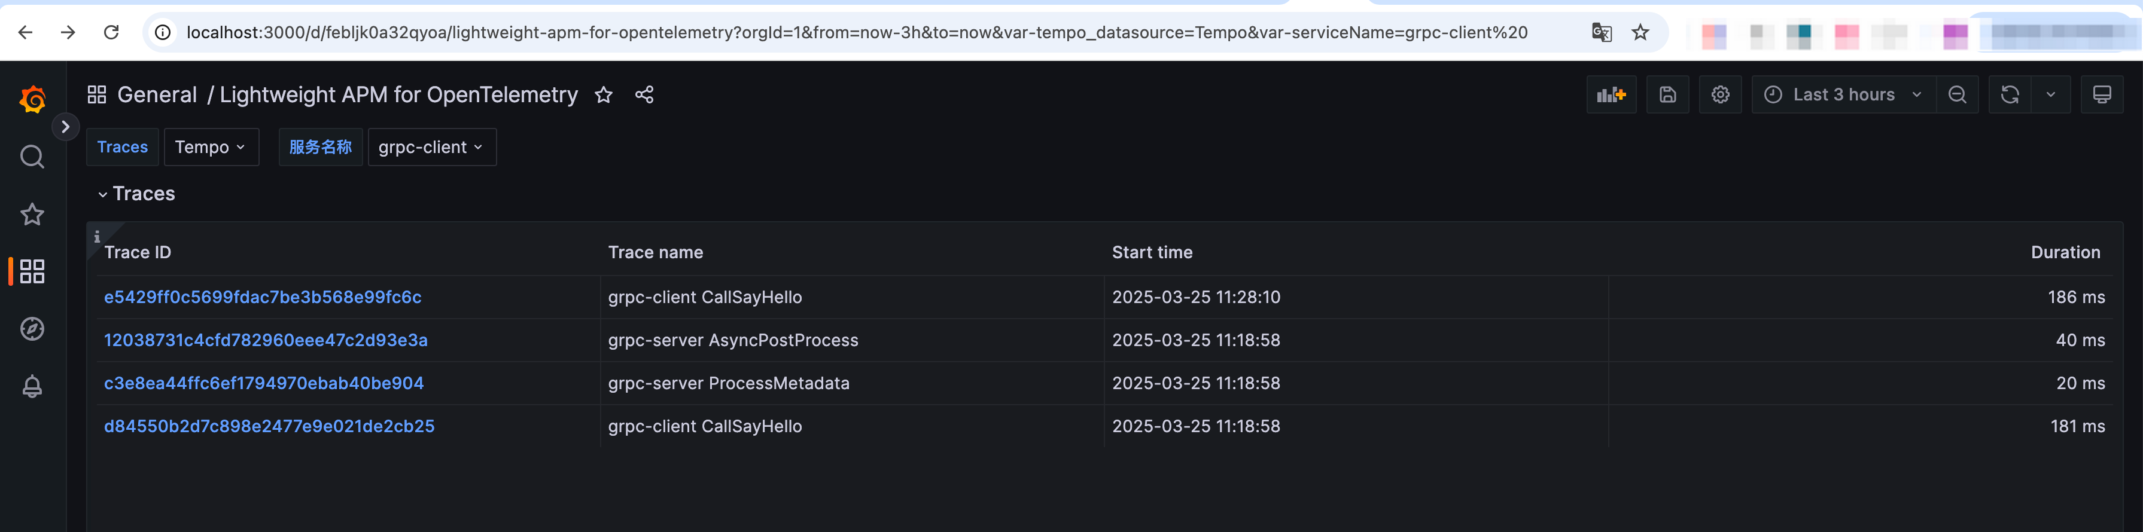Open the Explore compass icon
The width and height of the screenshot is (2143, 532).
32,328
